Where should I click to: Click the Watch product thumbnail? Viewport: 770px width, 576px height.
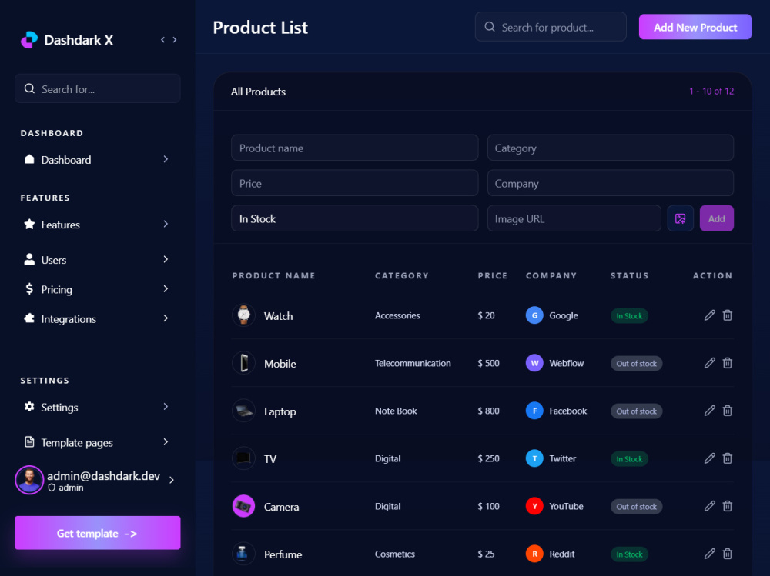click(x=243, y=315)
